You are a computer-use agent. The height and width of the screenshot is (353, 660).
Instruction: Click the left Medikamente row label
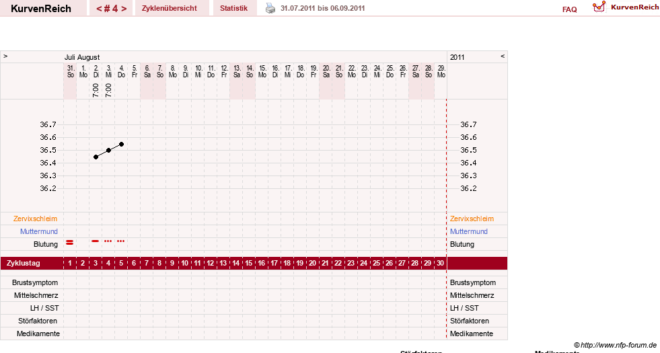click(38, 334)
